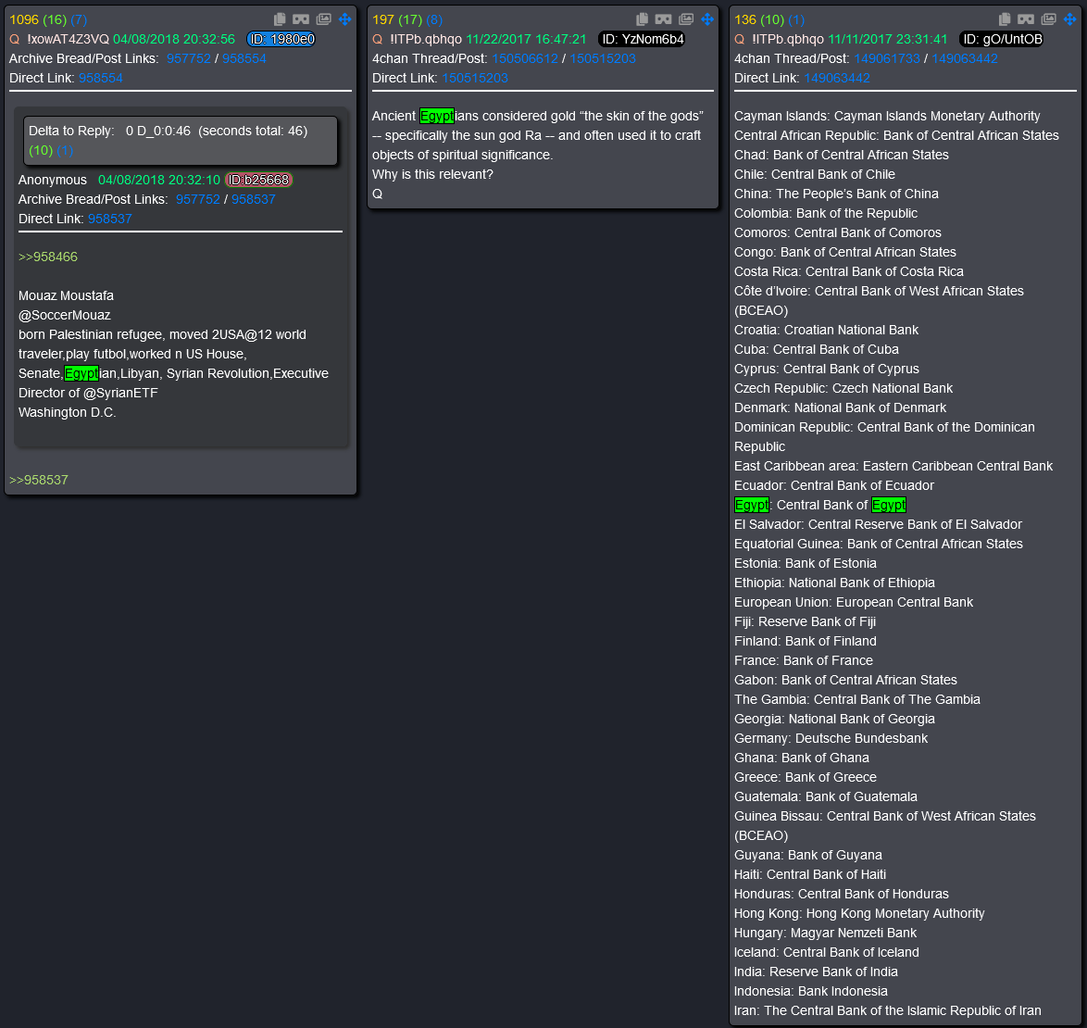Image resolution: width=1087 pixels, height=1028 pixels.
Task: Click the ID:b25668 badge on the reply
Action: coord(258,181)
